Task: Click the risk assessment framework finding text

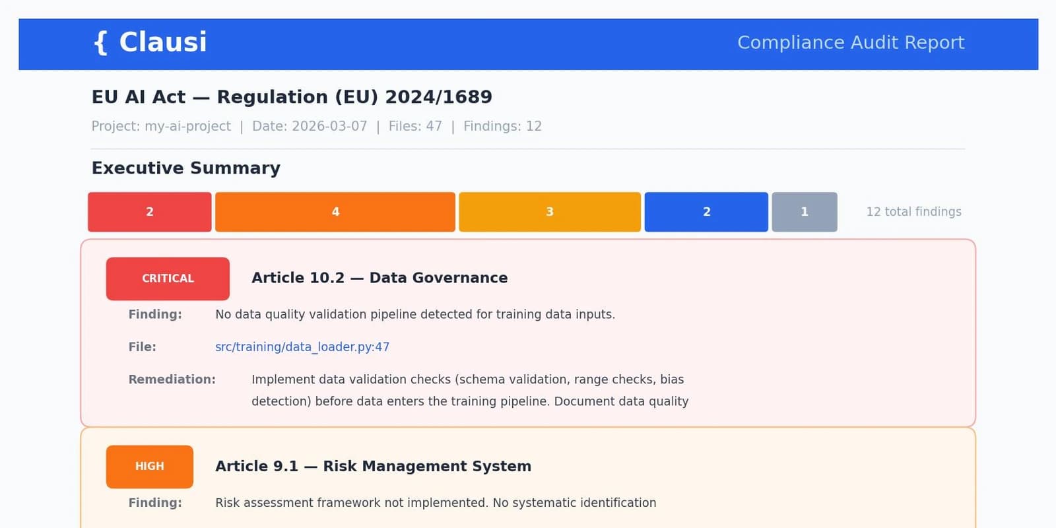Action: pyautogui.click(x=436, y=503)
